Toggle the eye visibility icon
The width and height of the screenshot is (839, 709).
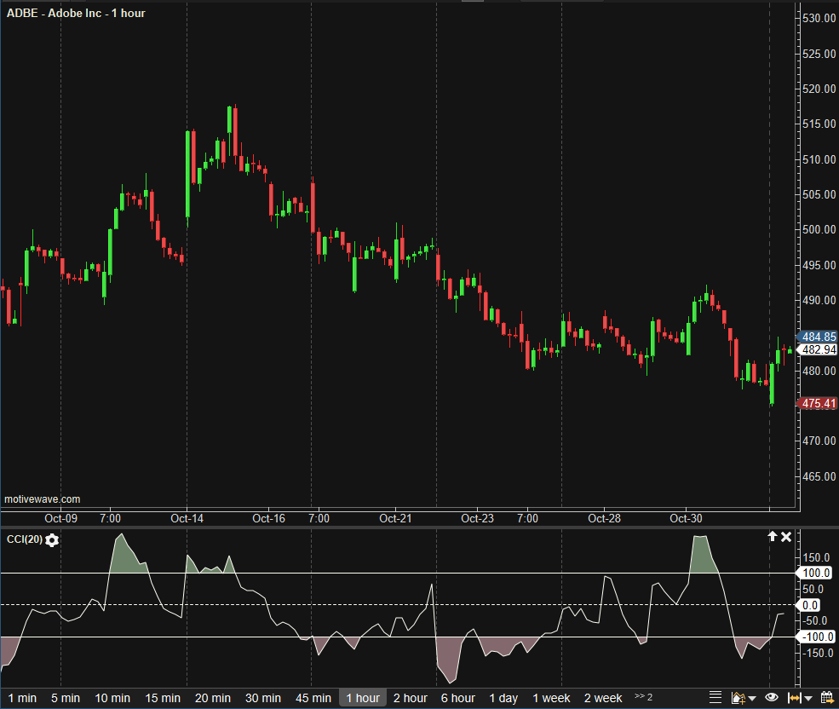(772, 698)
